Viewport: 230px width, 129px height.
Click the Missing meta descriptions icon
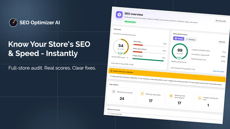pos(171,96)
